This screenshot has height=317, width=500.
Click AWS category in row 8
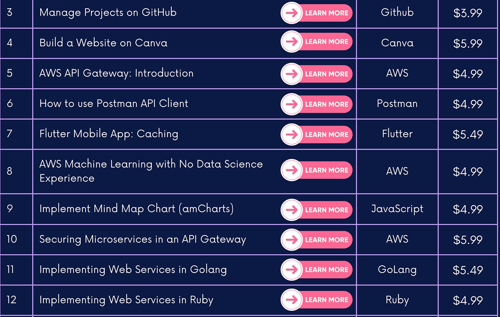397,171
